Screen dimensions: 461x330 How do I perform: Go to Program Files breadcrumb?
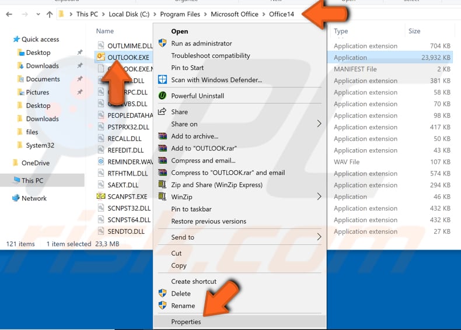coord(180,14)
